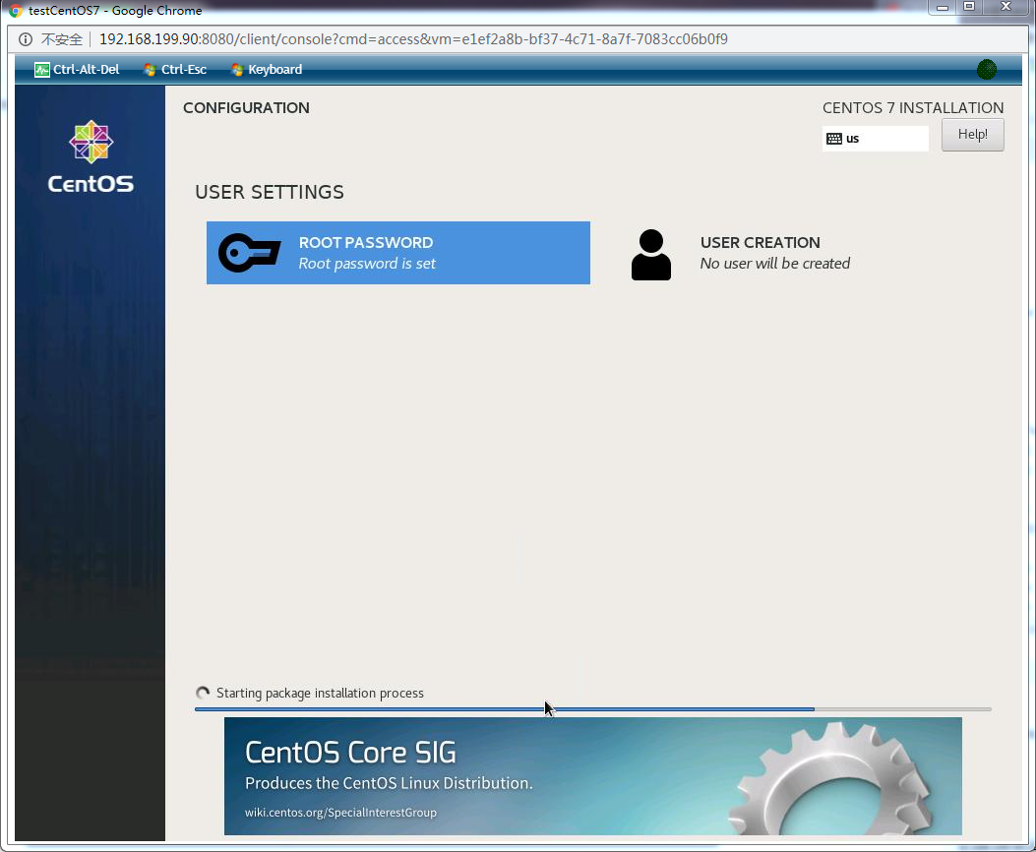Click the spinner beside package installation message

click(x=203, y=692)
